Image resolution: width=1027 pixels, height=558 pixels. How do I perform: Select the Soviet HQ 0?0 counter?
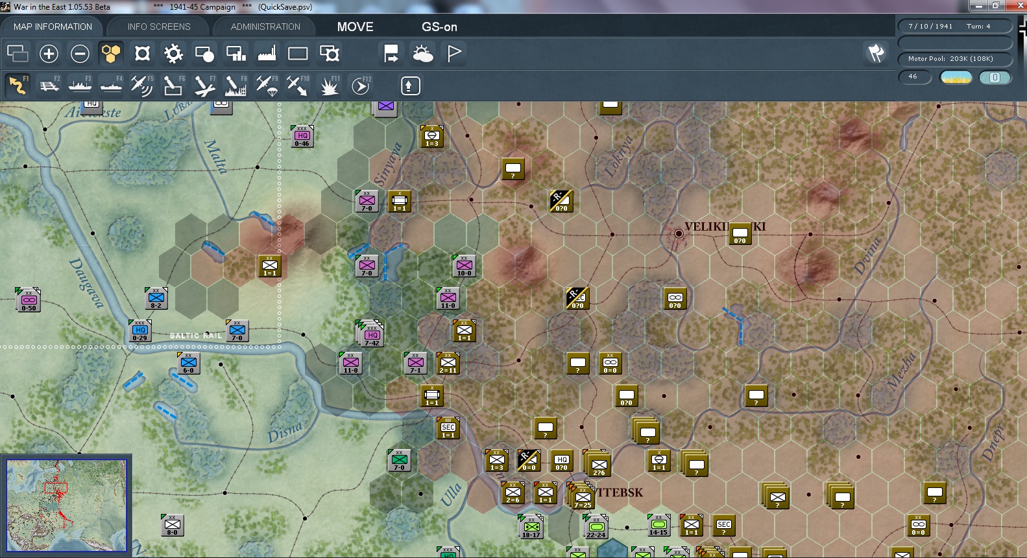562,460
